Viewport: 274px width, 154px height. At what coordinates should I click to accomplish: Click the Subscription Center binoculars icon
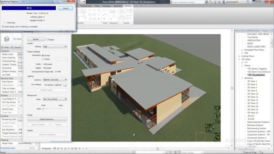(x=207, y=2)
